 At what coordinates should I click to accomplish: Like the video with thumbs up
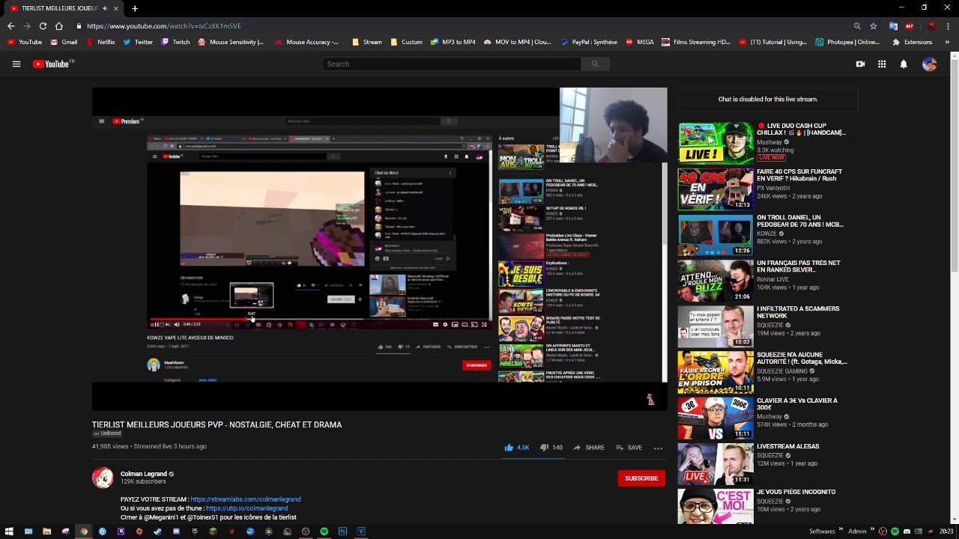coord(517,448)
